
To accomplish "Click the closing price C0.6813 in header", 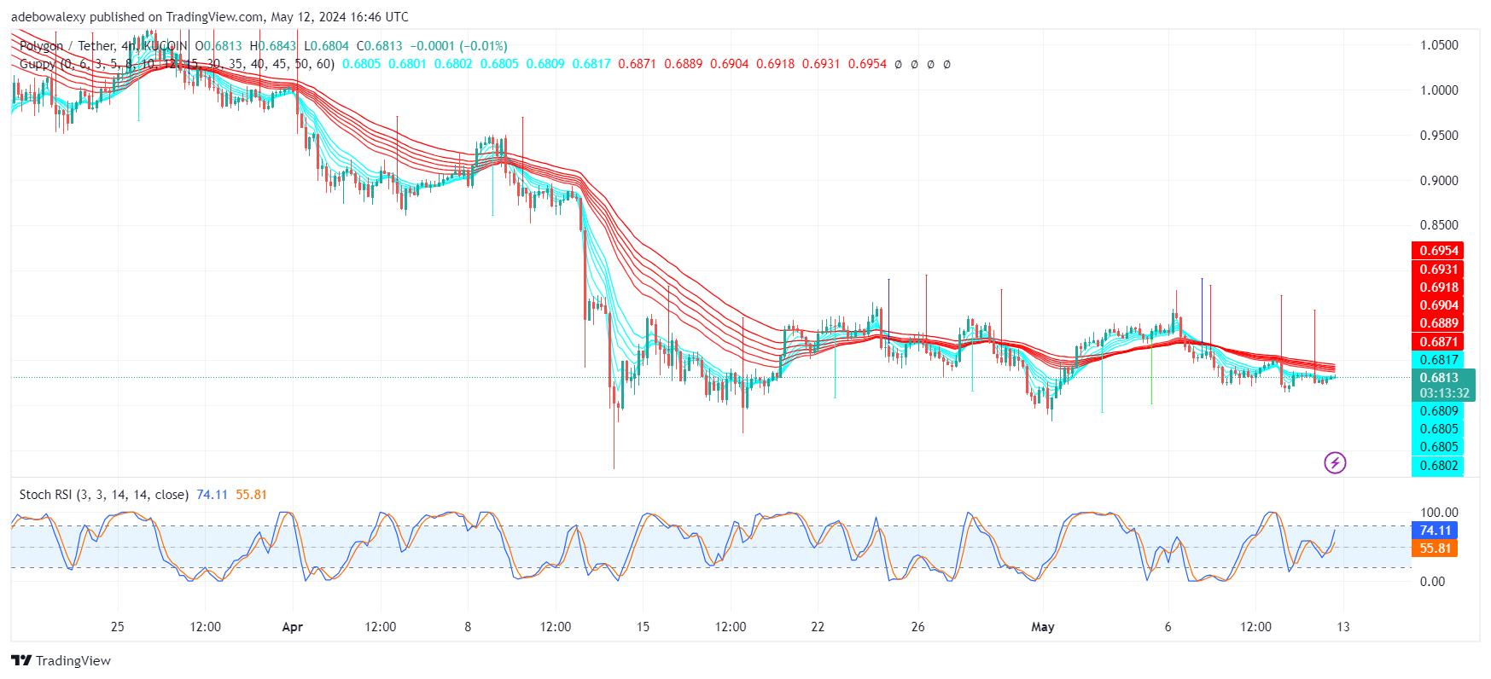I will 379,46.
